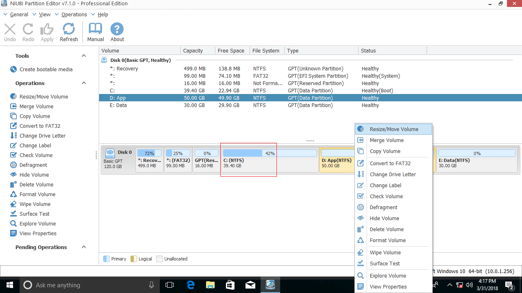
Task: Choose View Properties in context menu
Action: click(394, 286)
